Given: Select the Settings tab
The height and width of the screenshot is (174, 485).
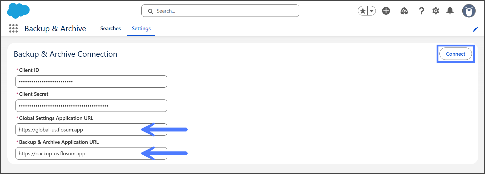Looking at the screenshot, I should pos(141,28).
